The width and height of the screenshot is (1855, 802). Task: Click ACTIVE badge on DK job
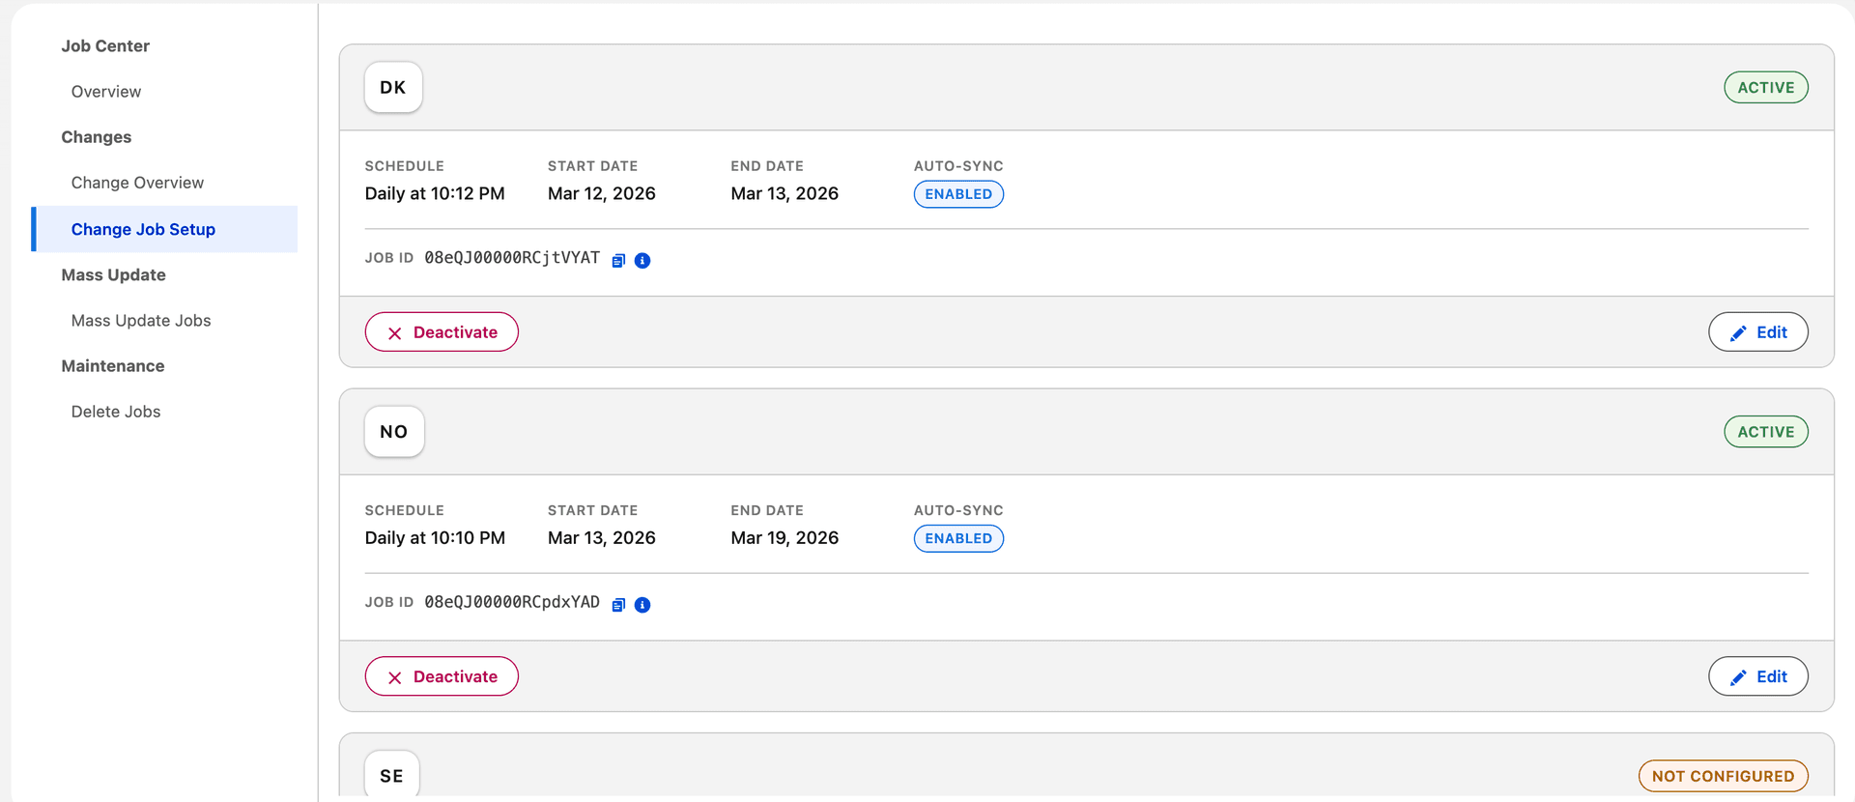coord(1765,87)
